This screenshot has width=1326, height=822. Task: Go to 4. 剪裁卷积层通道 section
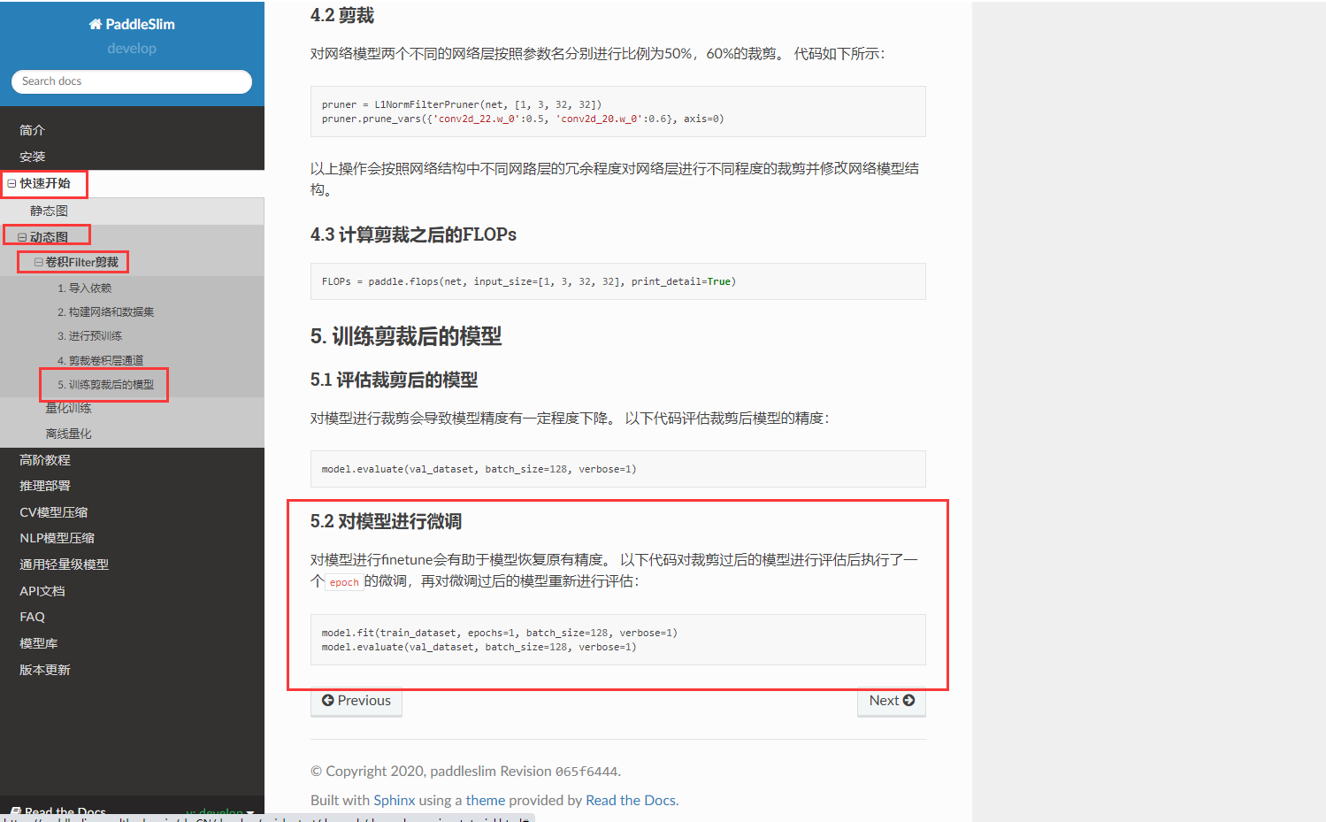101,361
